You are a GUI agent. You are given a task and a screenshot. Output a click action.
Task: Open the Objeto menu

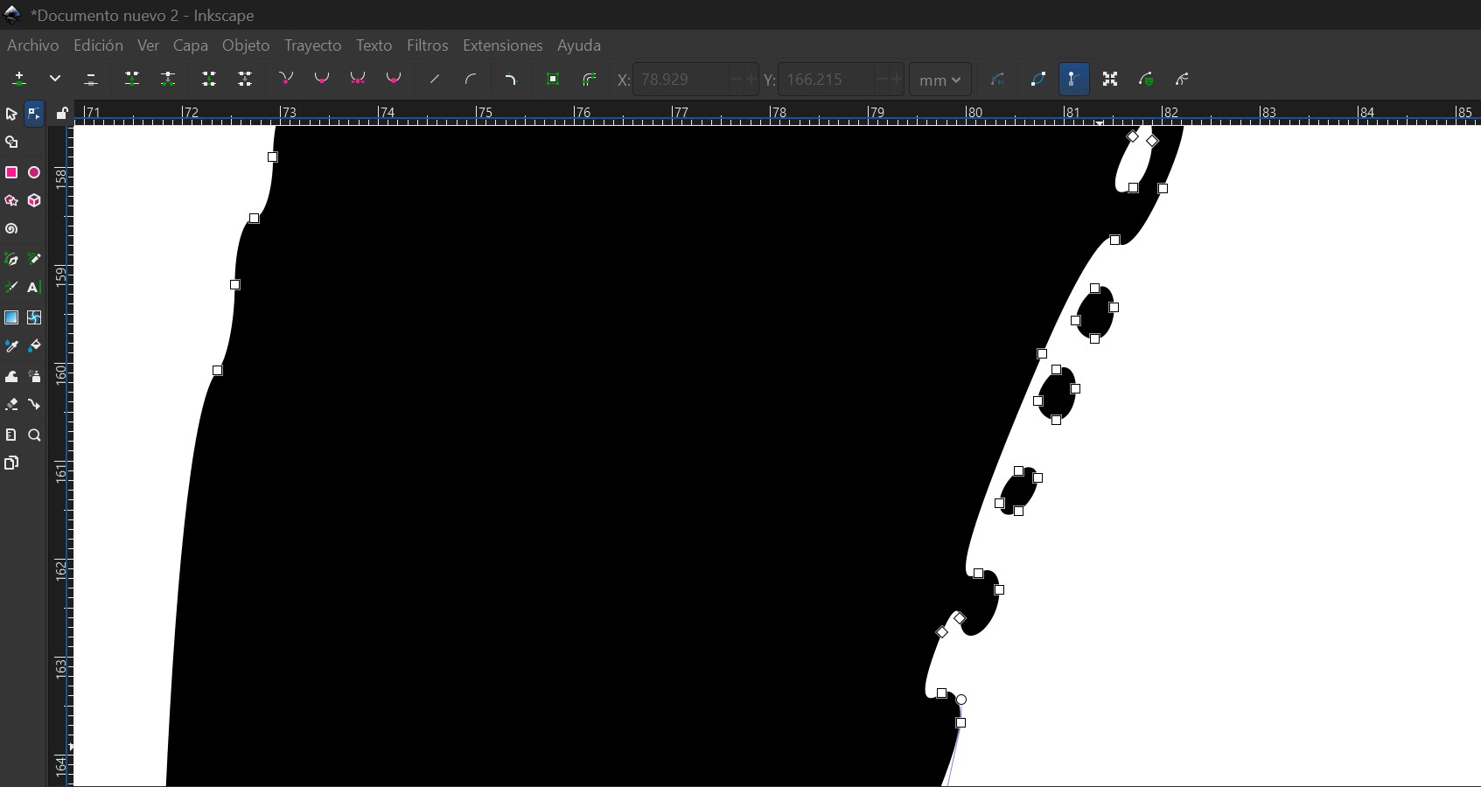[x=246, y=45]
